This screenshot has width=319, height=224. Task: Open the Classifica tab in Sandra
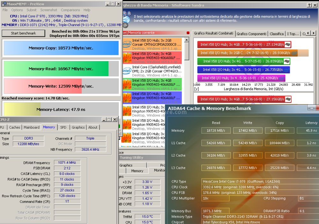click(277, 34)
